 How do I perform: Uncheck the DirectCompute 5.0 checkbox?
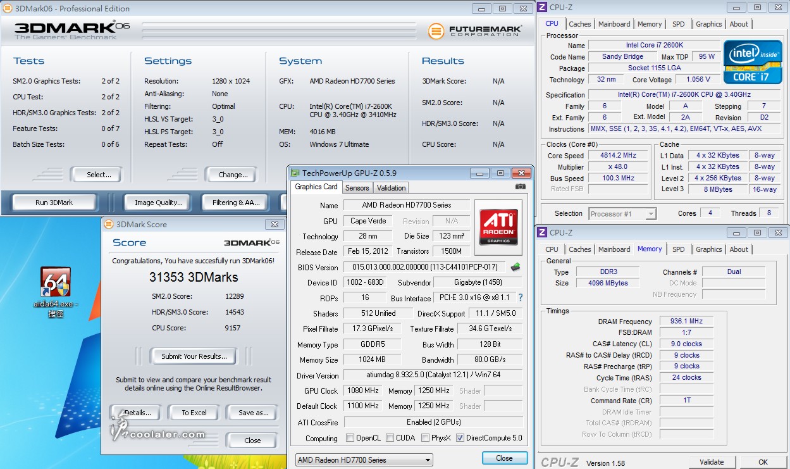[460, 438]
